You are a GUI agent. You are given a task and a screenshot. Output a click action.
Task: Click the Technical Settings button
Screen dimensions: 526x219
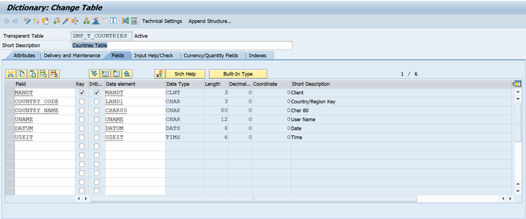[162, 21]
